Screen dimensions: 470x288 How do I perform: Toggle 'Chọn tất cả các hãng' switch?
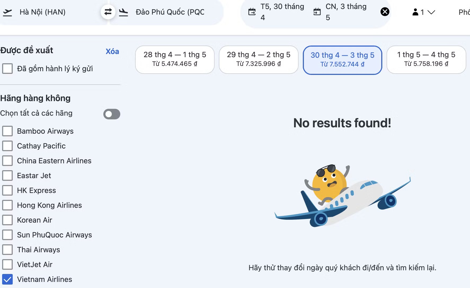tap(112, 114)
